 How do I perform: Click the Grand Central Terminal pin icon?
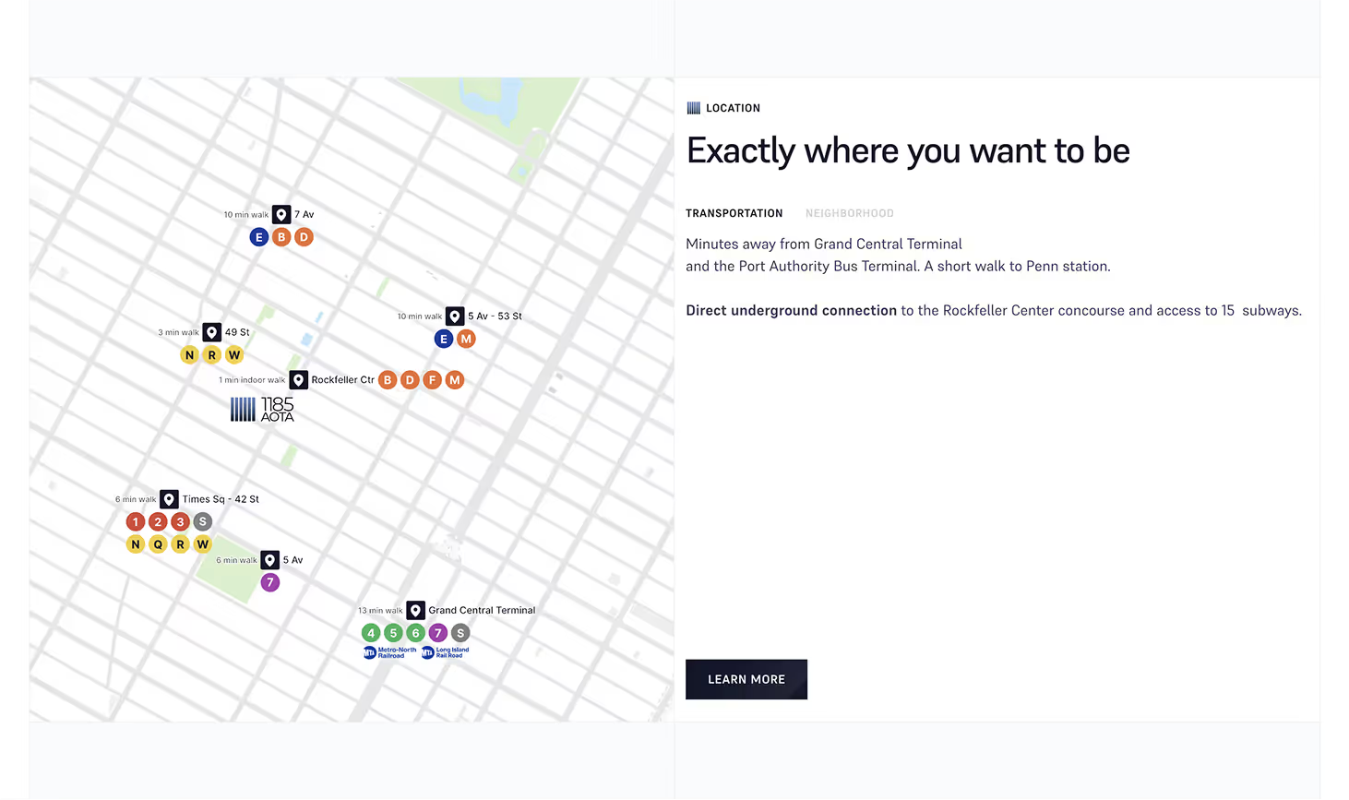(x=416, y=611)
